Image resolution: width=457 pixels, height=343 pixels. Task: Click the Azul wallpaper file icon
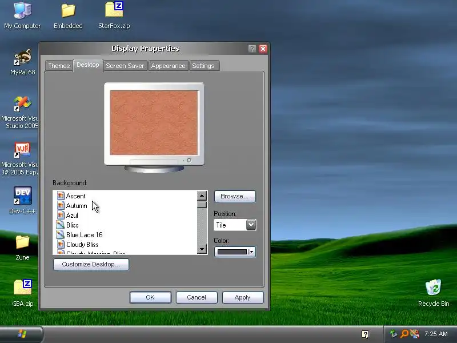(x=61, y=216)
